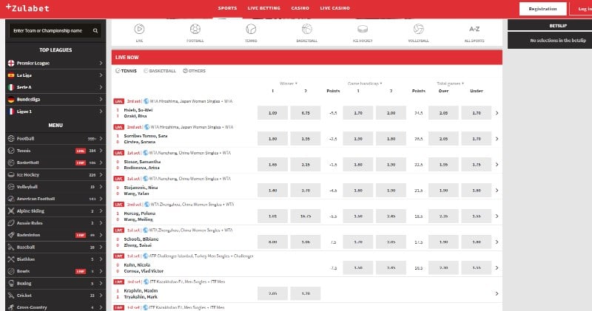Open the Live Casino tab in header
The image size is (592, 311).
pyautogui.click(x=335, y=8)
